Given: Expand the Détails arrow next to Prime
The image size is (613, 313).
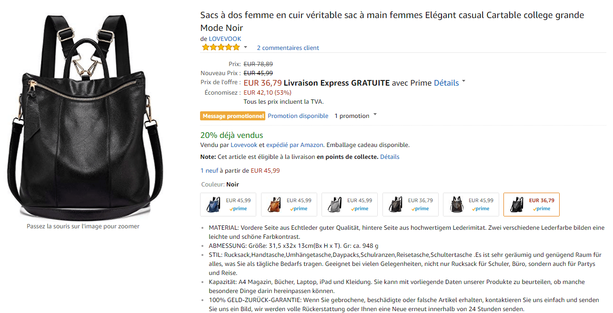Looking at the screenshot, I should [x=464, y=82].
